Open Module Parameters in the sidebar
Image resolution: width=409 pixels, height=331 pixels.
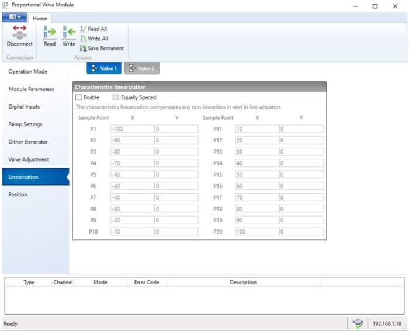click(x=31, y=89)
